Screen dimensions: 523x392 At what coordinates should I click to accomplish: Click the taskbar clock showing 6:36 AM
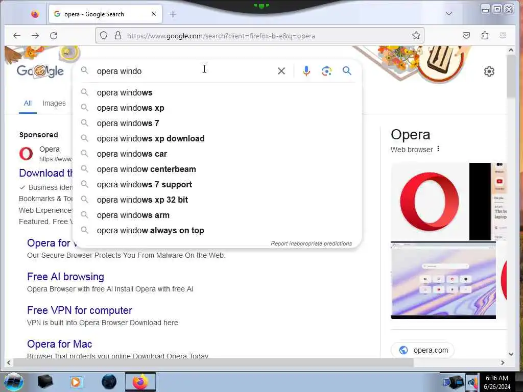click(497, 382)
